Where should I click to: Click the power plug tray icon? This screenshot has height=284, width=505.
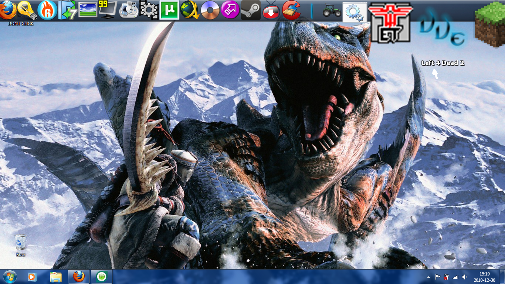(446, 277)
